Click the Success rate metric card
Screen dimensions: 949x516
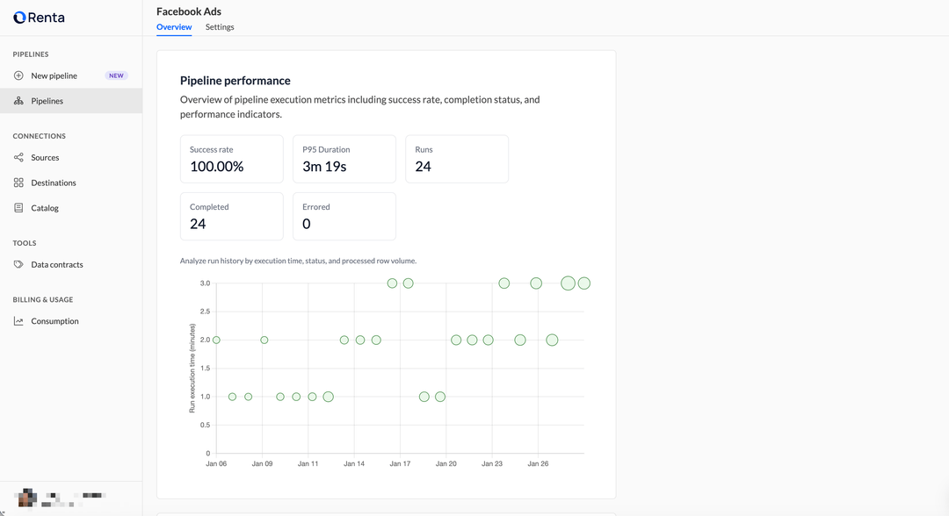point(231,159)
